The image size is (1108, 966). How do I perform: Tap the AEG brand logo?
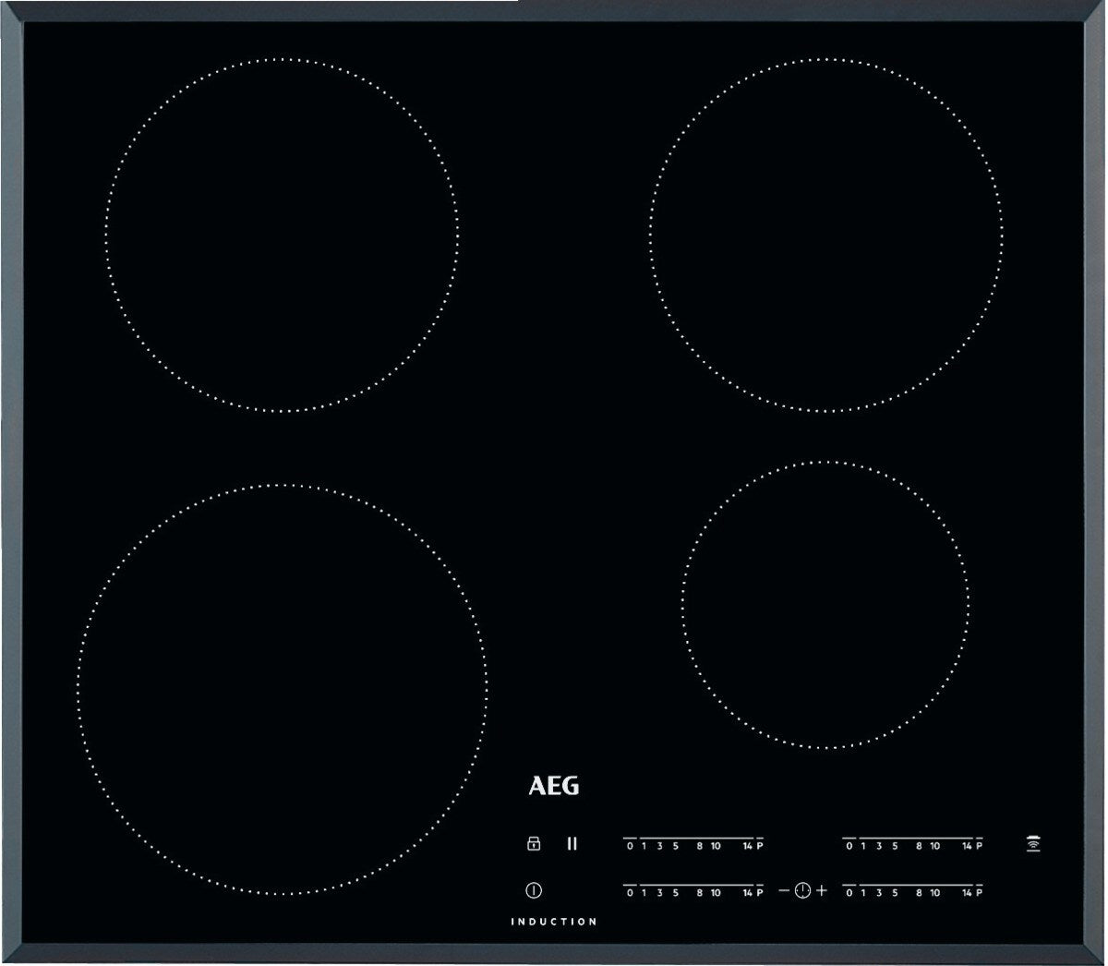[554, 786]
